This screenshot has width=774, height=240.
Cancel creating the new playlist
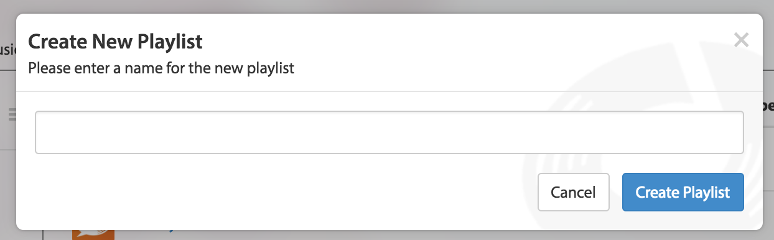573,193
